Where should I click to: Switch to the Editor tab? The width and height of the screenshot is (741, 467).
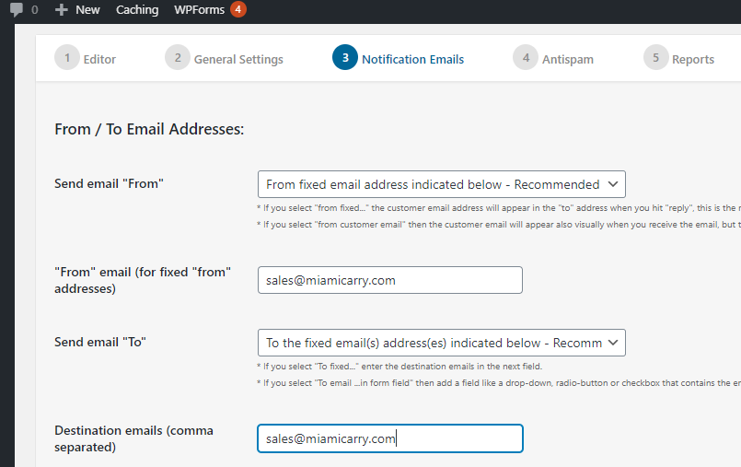click(x=99, y=60)
